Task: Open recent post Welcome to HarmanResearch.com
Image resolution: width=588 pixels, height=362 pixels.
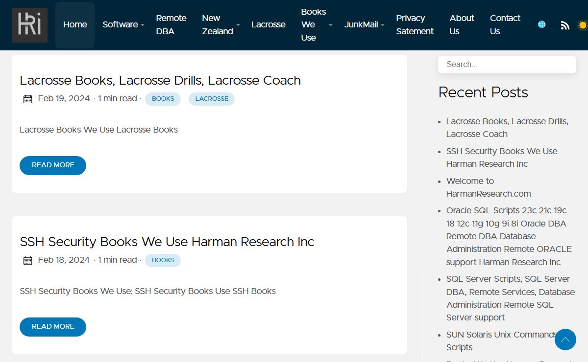Action: [x=488, y=187]
